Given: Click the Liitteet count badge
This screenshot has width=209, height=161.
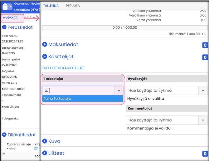Looking at the screenshot, I should tap(205, 154).
